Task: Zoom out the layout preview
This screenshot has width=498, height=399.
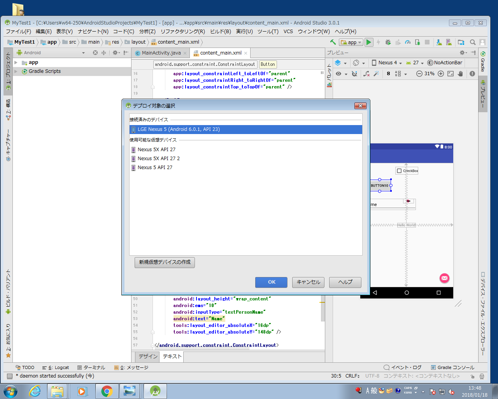Action: click(419, 74)
